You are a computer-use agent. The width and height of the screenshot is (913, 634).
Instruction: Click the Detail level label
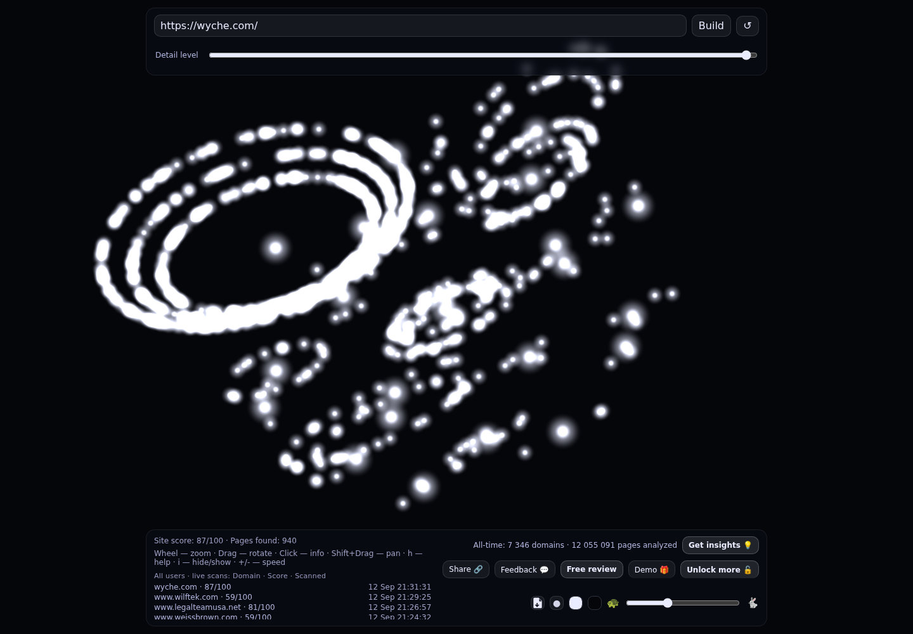click(x=177, y=55)
